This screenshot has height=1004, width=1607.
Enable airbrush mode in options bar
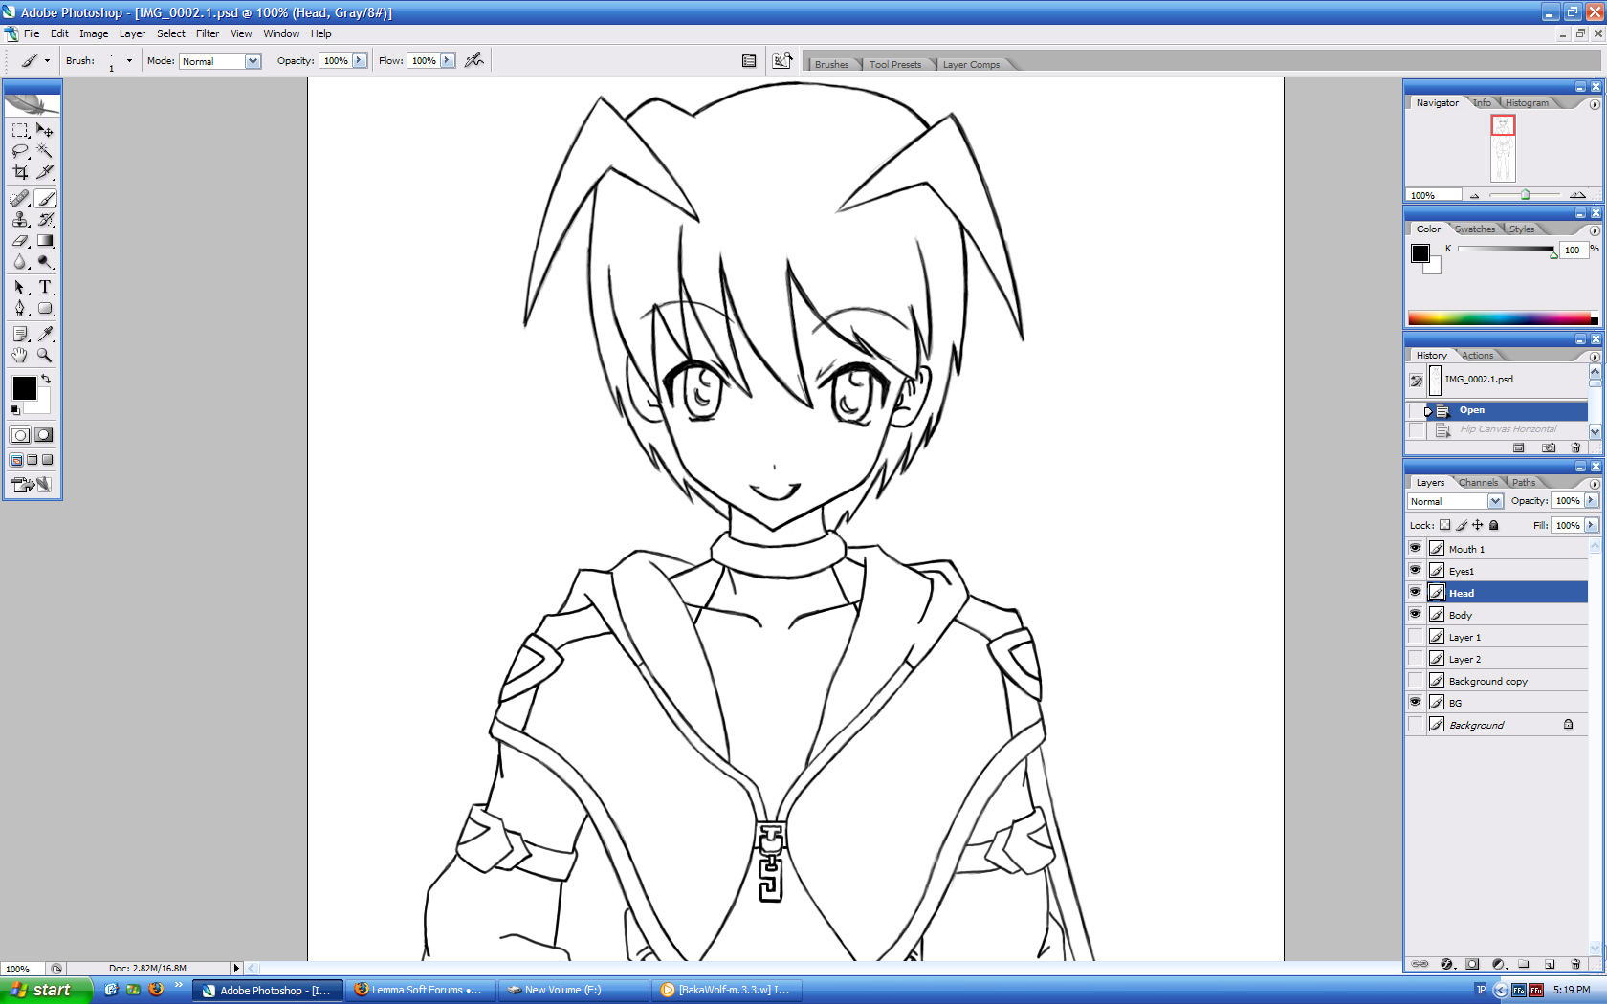pyautogui.click(x=473, y=60)
